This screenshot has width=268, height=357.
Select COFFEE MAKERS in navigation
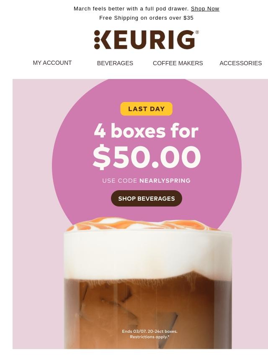(178, 63)
